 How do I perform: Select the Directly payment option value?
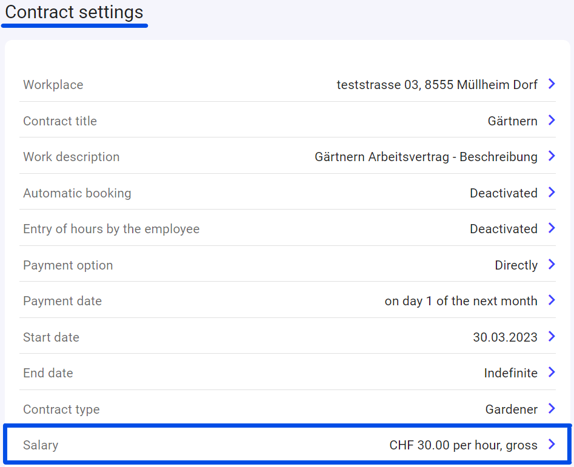pos(516,265)
